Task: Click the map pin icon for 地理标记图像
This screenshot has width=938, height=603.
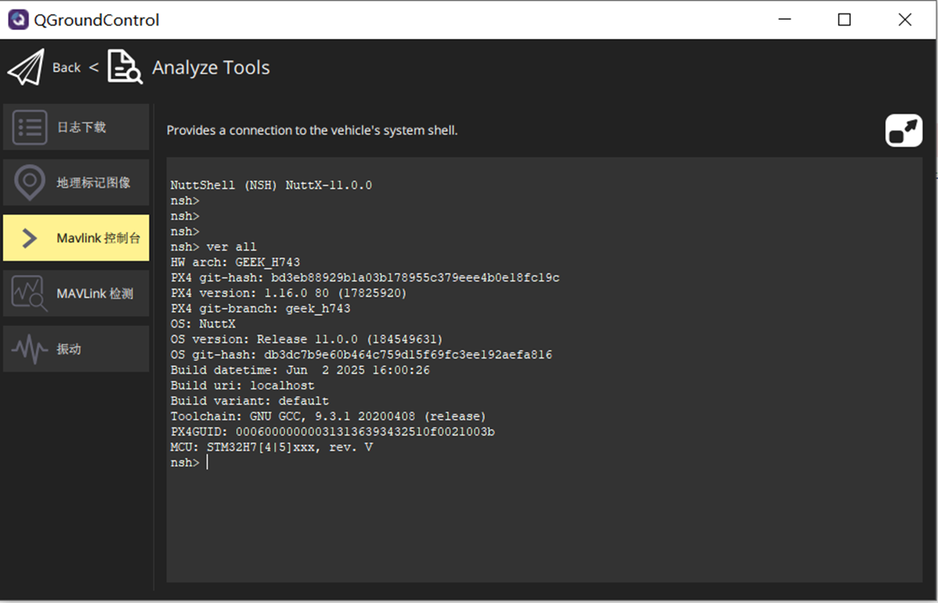Action: click(29, 182)
